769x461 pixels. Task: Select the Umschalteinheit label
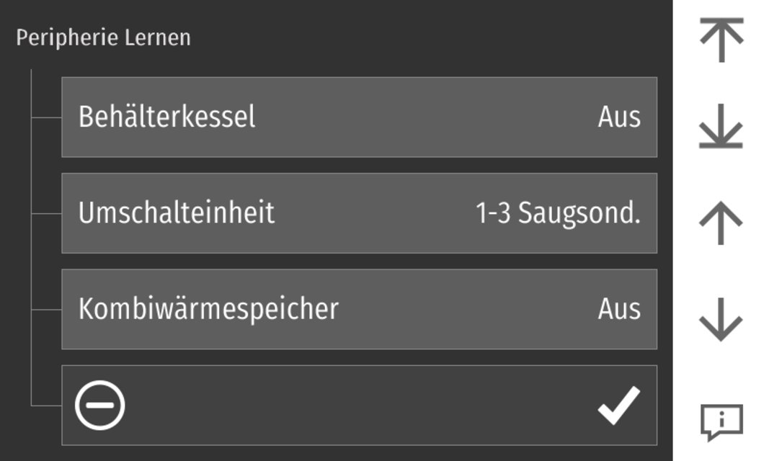coord(177,213)
